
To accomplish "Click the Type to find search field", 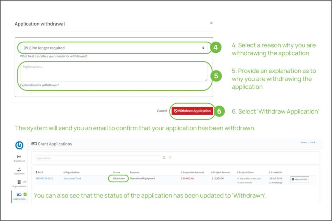I will pos(97,158).
